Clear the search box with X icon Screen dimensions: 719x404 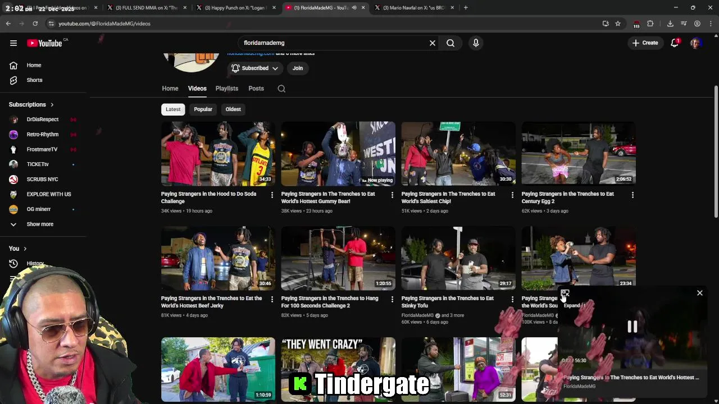[433, 43]
